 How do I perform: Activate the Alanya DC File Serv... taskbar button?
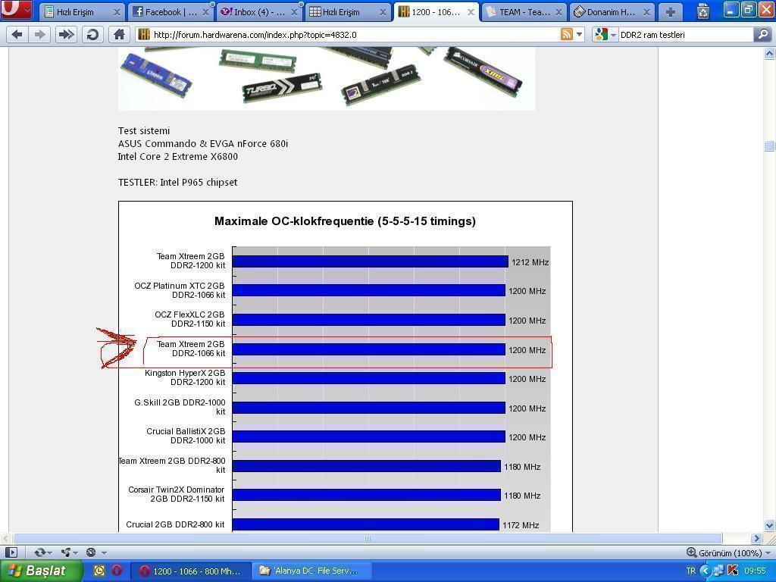tap(312, 571)
